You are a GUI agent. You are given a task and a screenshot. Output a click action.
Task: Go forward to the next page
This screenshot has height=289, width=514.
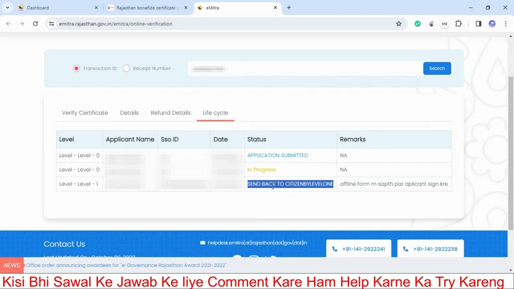pos(22,24)
